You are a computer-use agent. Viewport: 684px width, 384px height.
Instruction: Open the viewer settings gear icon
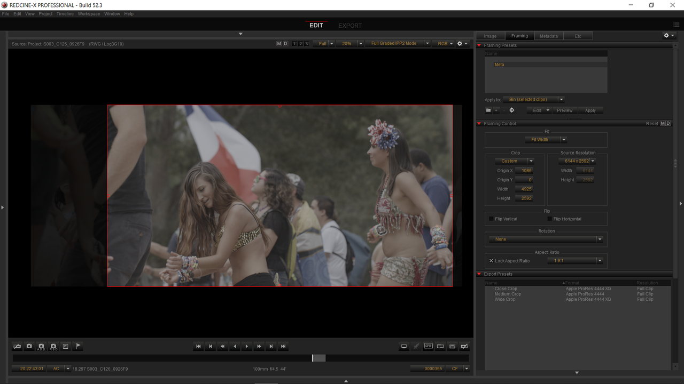tap(460, 44)
